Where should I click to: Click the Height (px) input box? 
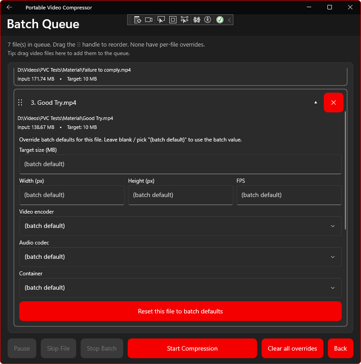tap(180, 195)
